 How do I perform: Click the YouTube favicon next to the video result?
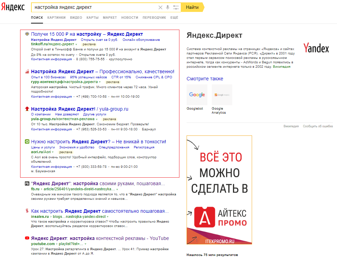click(27, 238)
